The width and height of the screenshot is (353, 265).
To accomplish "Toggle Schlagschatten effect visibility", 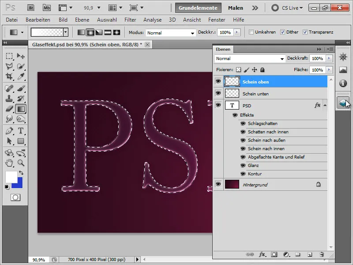I will tap(243, 124).
